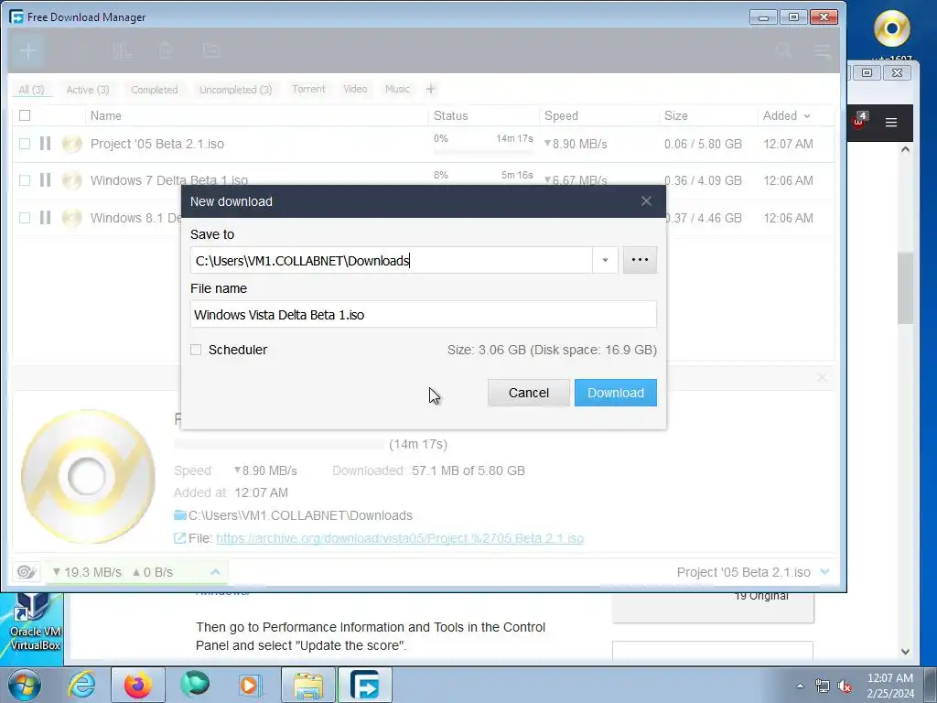This screenshot has width=937, height=703.
Task: Tick the select-all checkbox in list header
Action: pos(25,115)
